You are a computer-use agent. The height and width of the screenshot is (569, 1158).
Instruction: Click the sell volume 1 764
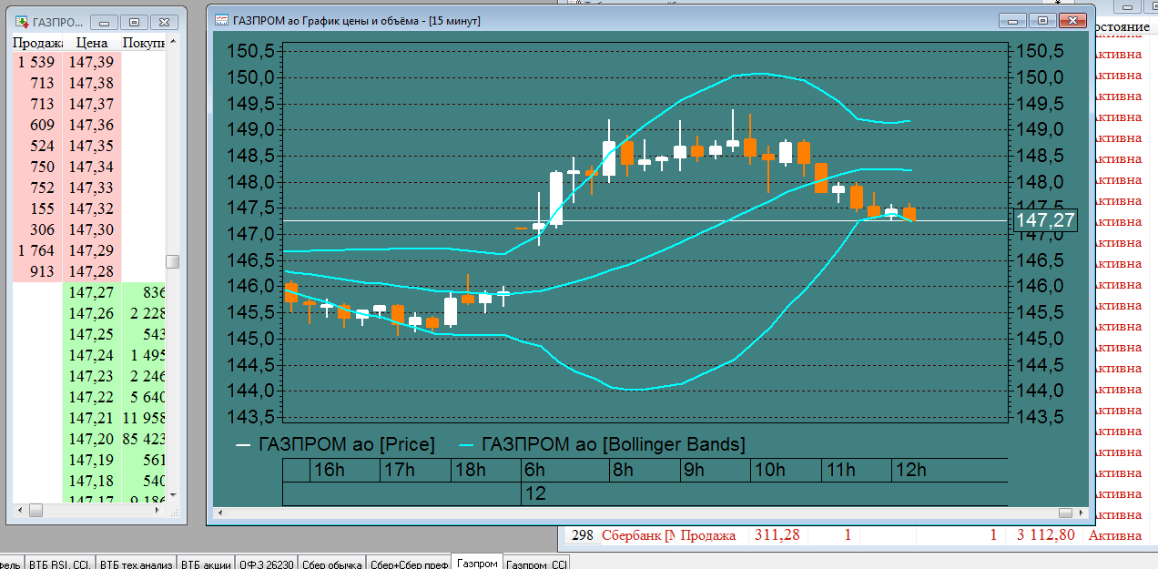pos(37,250)
